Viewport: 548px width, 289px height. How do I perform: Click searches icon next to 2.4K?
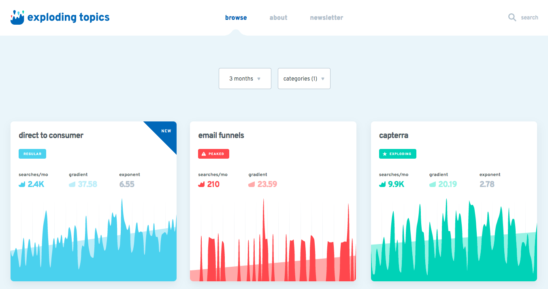click(22, 185)
